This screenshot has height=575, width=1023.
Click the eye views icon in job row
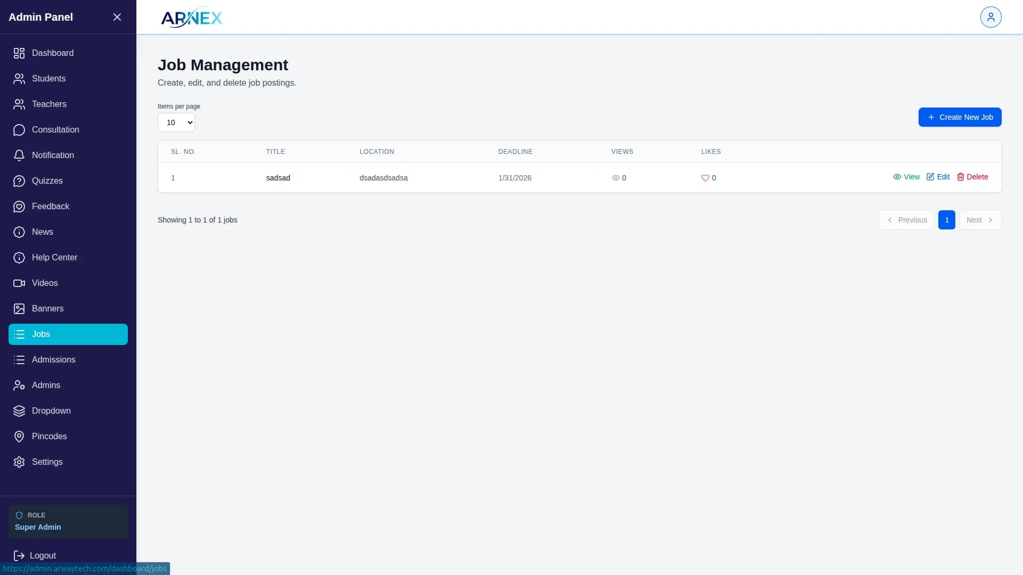point(615,178)
